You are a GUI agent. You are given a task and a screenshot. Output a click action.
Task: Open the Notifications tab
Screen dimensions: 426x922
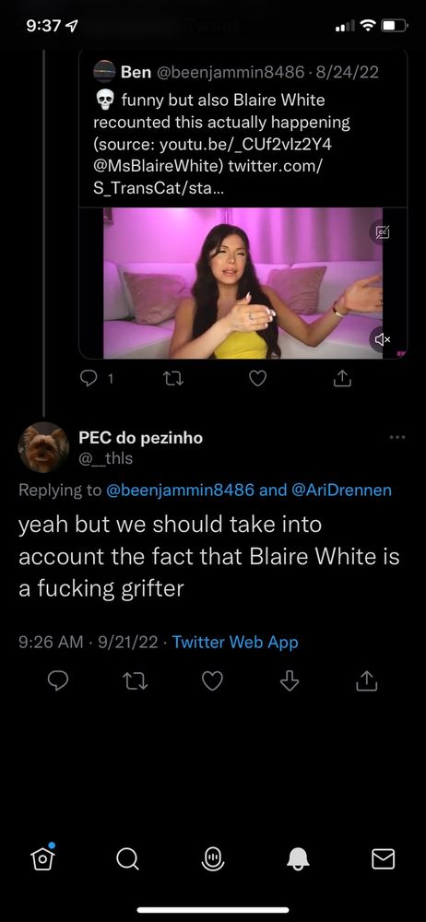(x=299, y=859)
